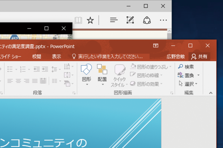Open 図形 shapes gallery
Image resolution: width=223 pixels, height=148 pixels.
(x=87, y=75)
